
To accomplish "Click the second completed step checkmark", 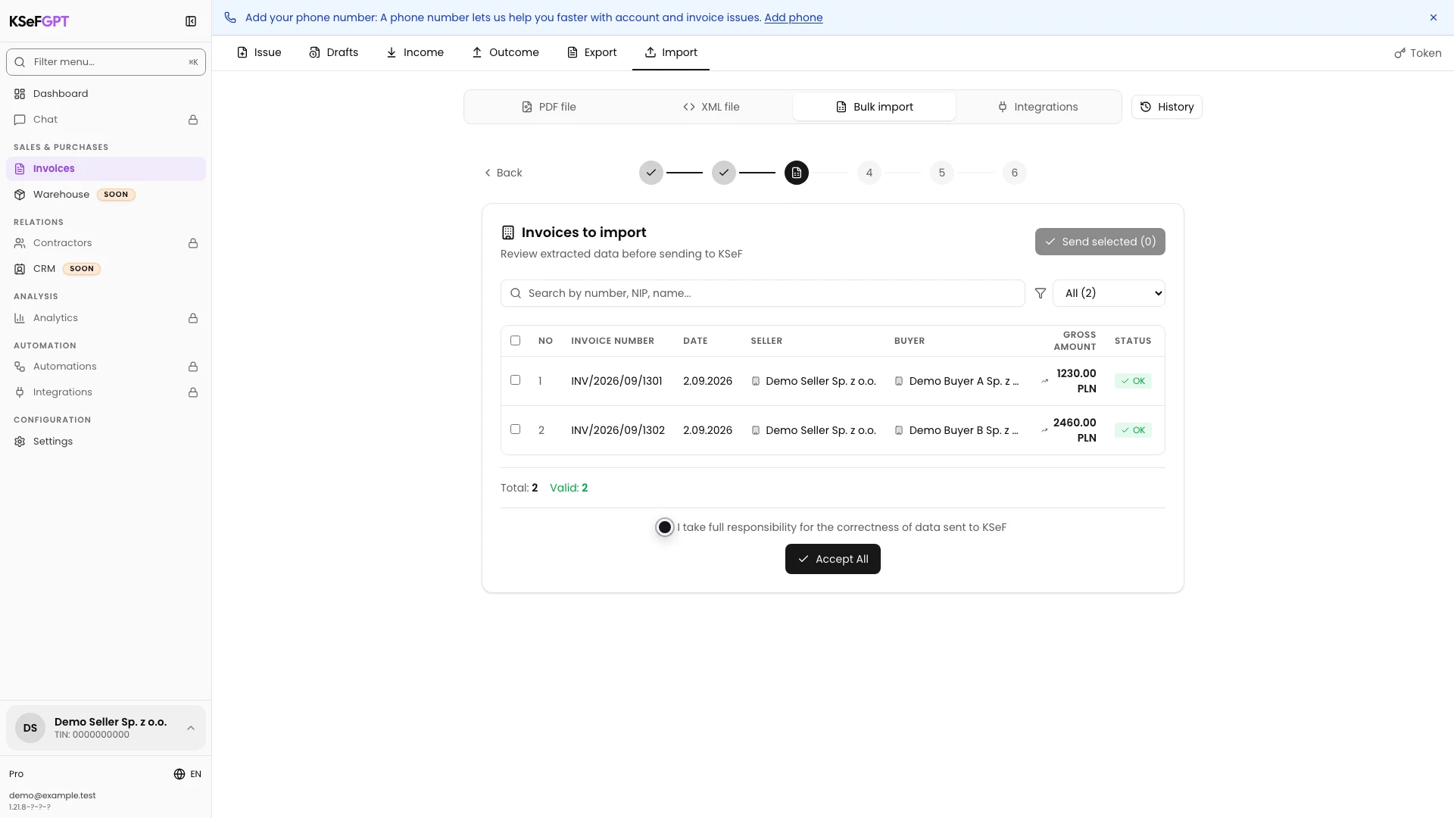I will pos(724,173).
